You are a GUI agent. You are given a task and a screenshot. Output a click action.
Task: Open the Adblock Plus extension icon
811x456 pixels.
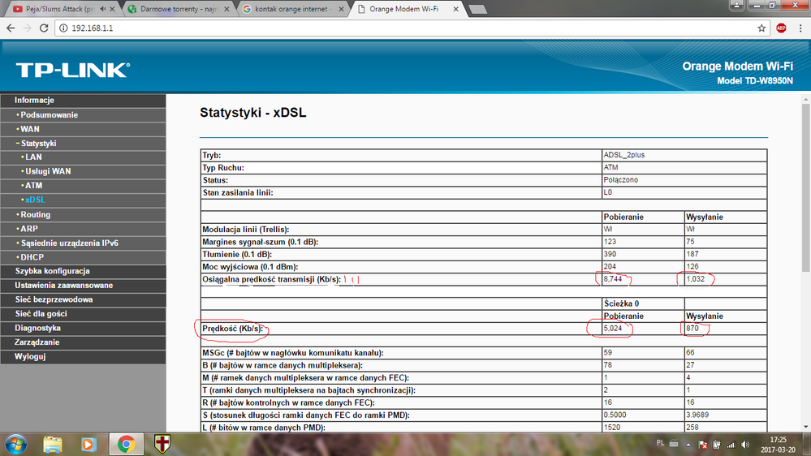[781, 28]
